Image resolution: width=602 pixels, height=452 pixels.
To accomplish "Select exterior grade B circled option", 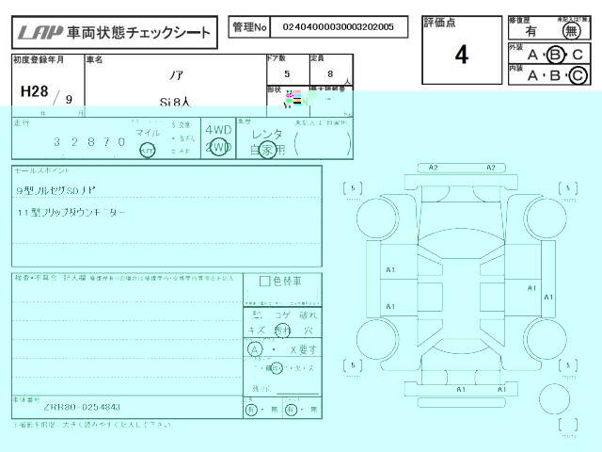I will [555, 55].
